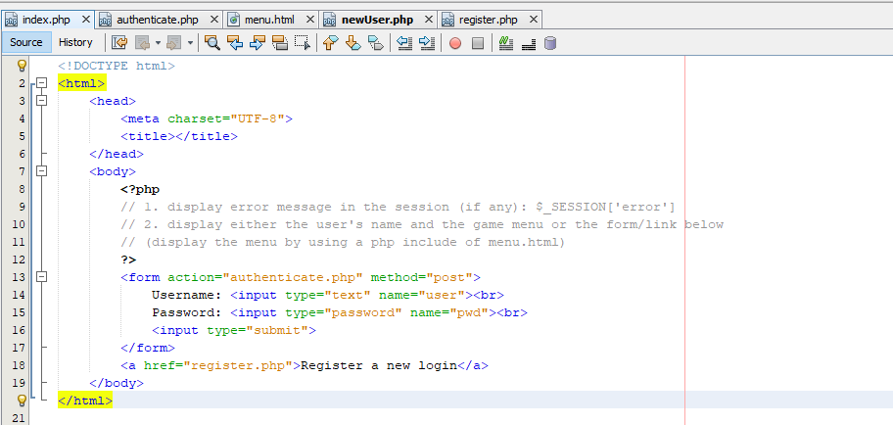The image size is (893, 425).
Task: Click the highlighted closing </html> tag
Action: tap(85, 401)
